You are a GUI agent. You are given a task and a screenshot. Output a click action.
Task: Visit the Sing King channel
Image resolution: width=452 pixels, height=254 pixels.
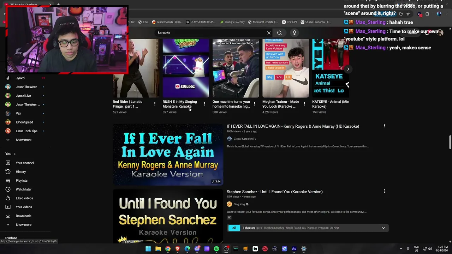[x=239, y=204]
